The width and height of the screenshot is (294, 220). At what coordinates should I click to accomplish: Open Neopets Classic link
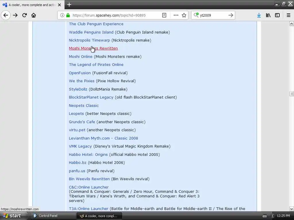pos(84,105)
